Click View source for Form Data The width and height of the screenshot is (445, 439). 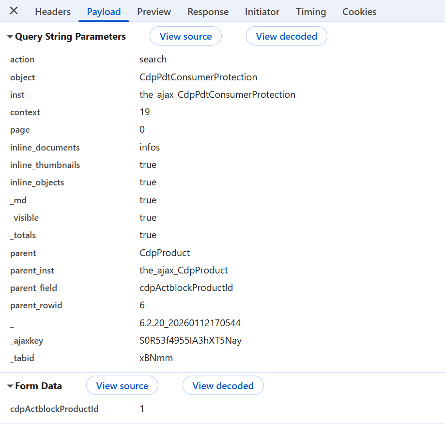click(x=122, y=386)
